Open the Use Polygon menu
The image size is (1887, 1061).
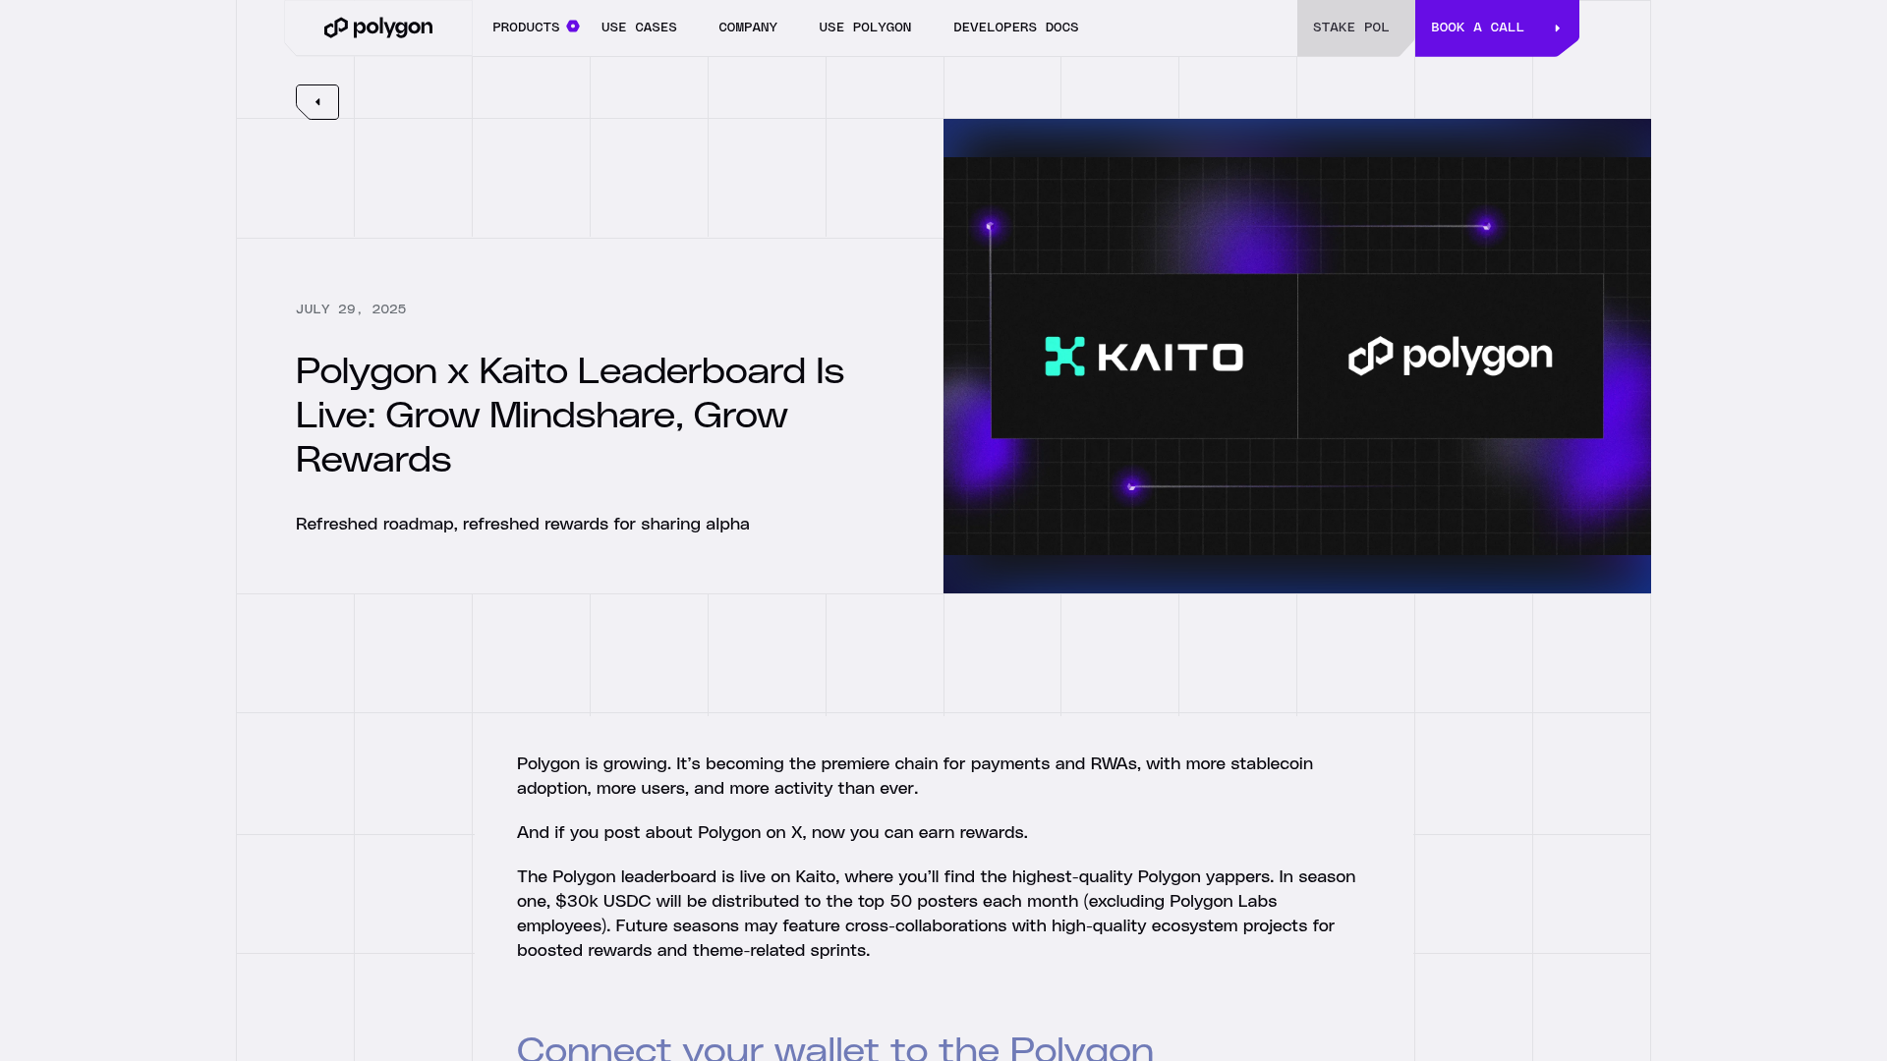pyautogui.click(x=865, y=28)
